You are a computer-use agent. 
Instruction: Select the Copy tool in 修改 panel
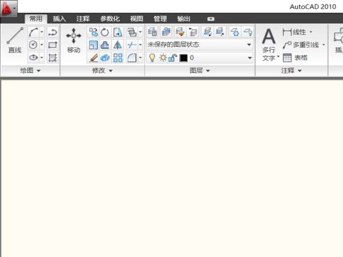tap(93, 32)
